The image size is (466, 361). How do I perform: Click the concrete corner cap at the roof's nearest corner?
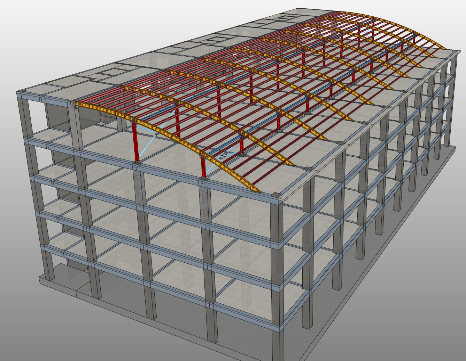coord(278,197)
